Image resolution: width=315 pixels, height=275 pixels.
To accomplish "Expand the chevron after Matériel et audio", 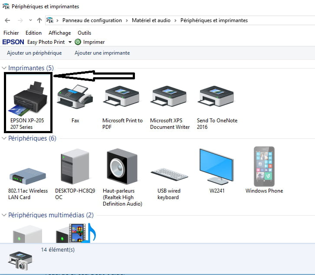I will [x=175, y=20].
